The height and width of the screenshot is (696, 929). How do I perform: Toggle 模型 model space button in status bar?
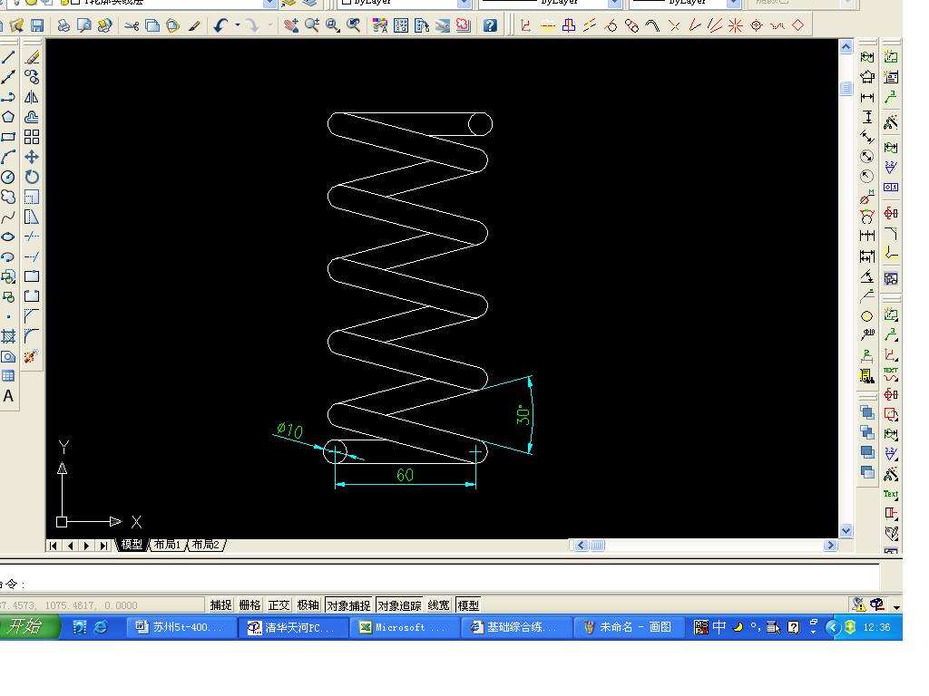[468, 604]
